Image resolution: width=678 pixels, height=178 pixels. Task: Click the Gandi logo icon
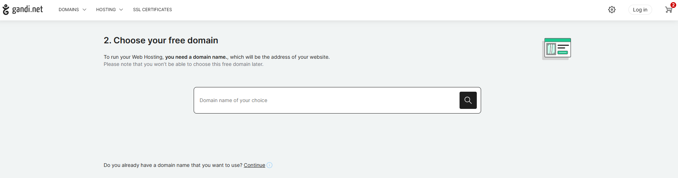[6, 9]
